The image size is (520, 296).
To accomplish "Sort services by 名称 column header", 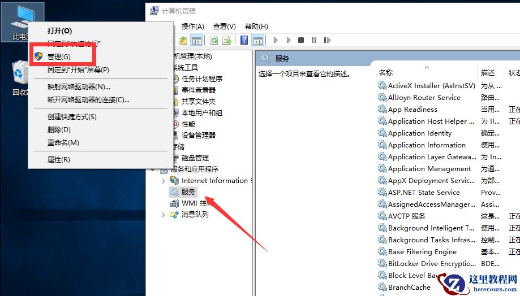I will click(x=386, y=72).
